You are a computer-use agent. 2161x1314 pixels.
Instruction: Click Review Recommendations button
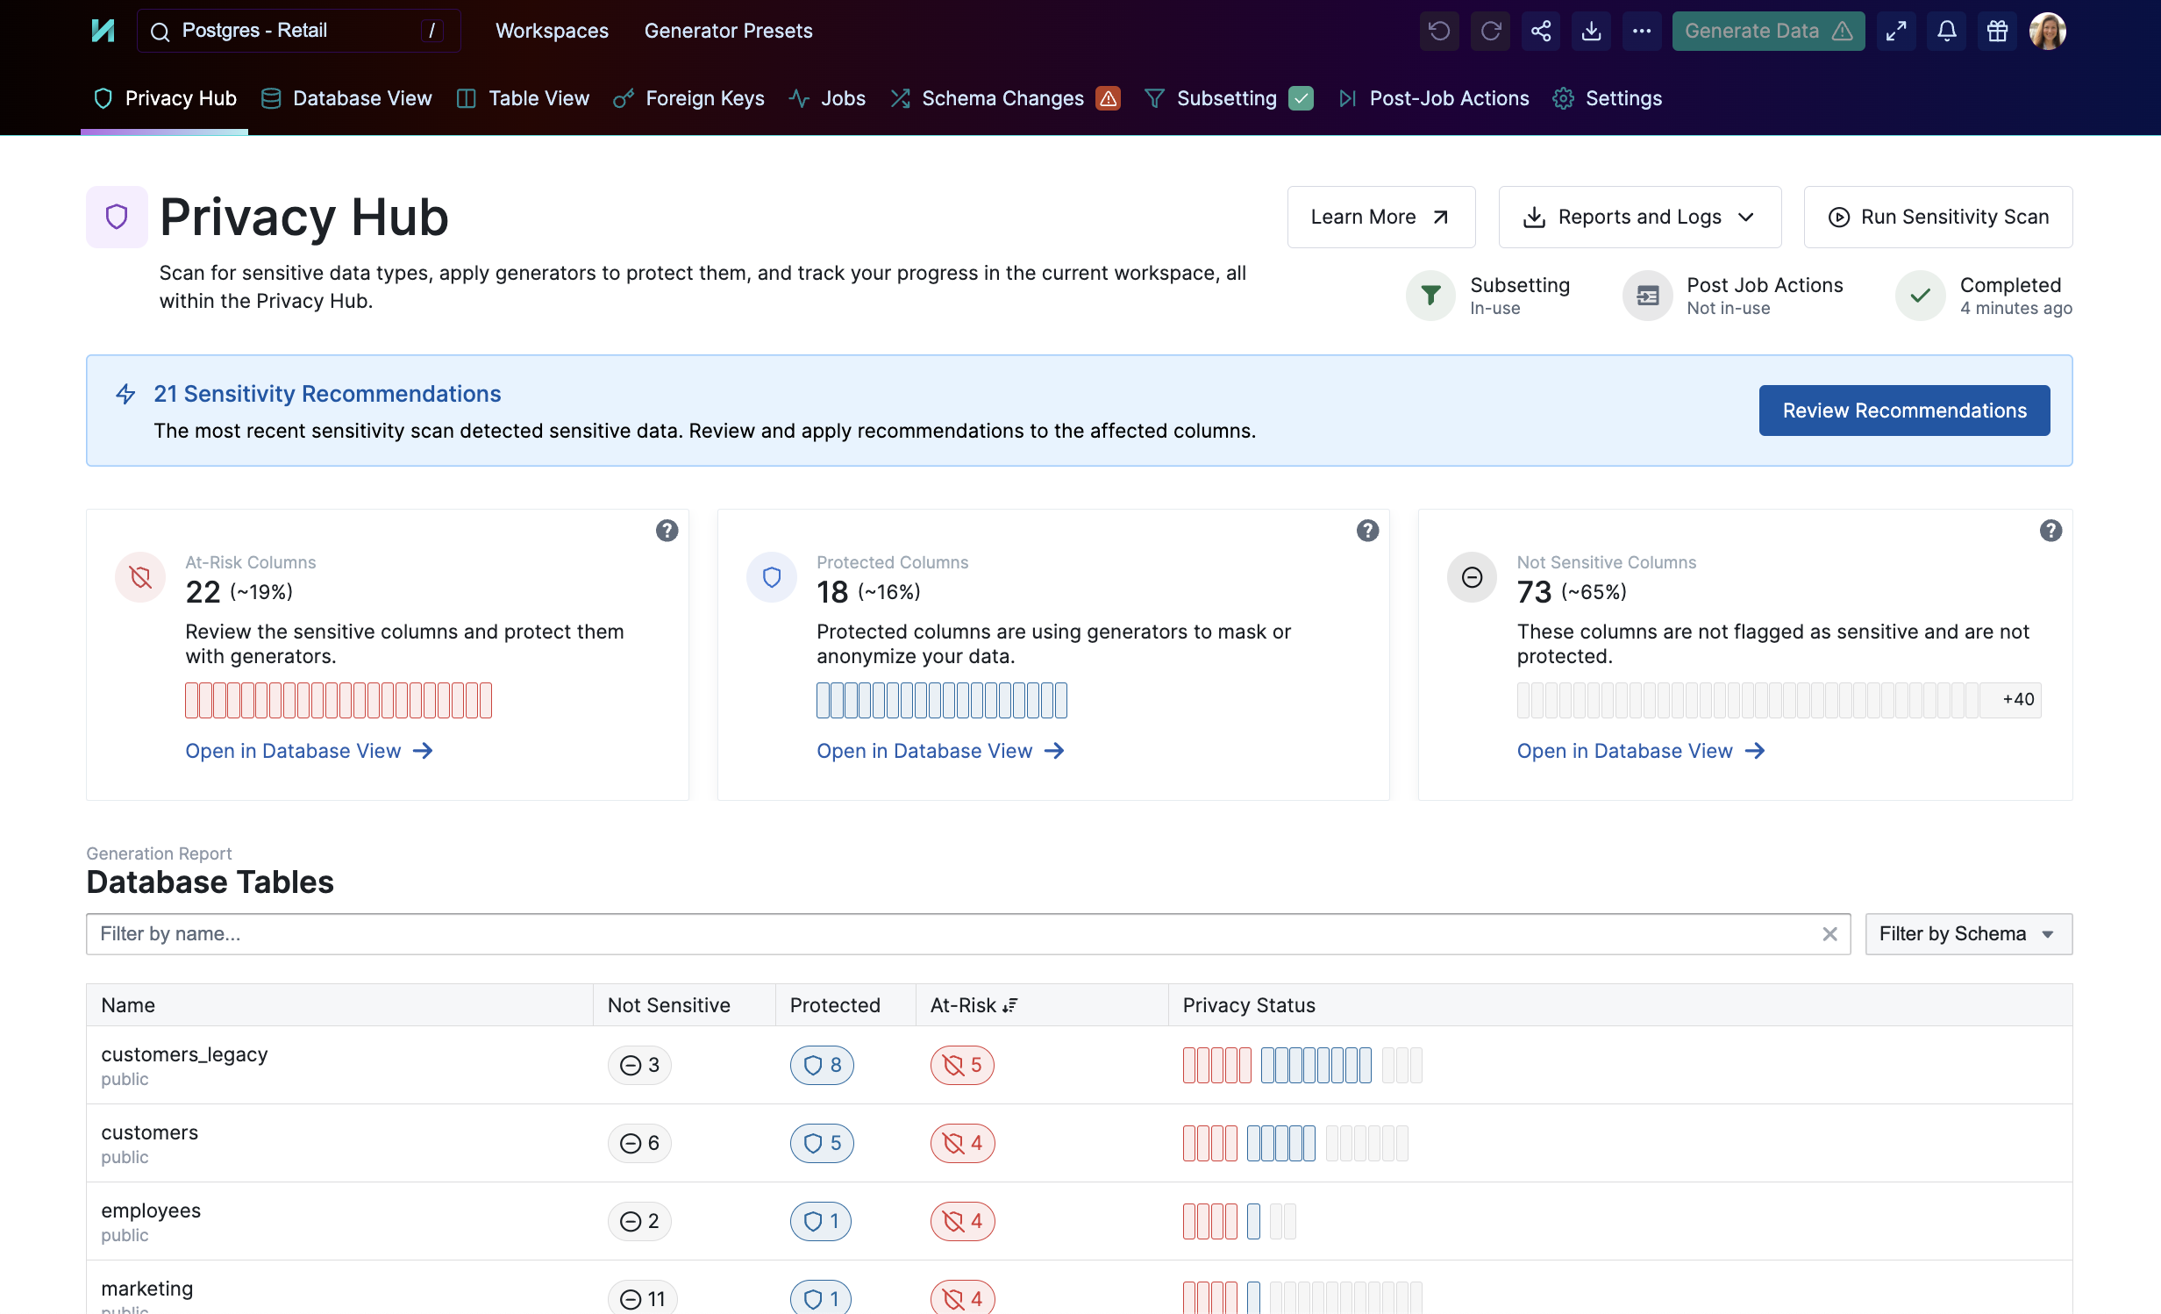(x=1904, y=411)
